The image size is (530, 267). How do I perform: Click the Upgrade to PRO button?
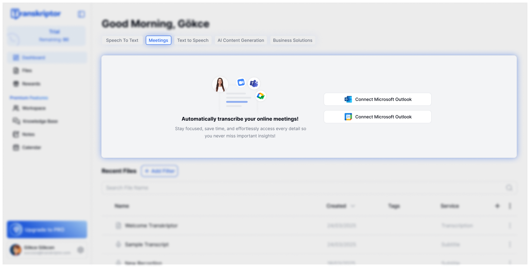click(47, 230)
